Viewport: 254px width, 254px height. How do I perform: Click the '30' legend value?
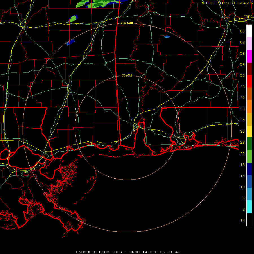pos(242,131)
